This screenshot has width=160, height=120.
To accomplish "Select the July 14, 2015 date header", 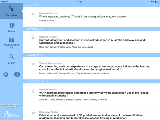I will pos(34,5).
